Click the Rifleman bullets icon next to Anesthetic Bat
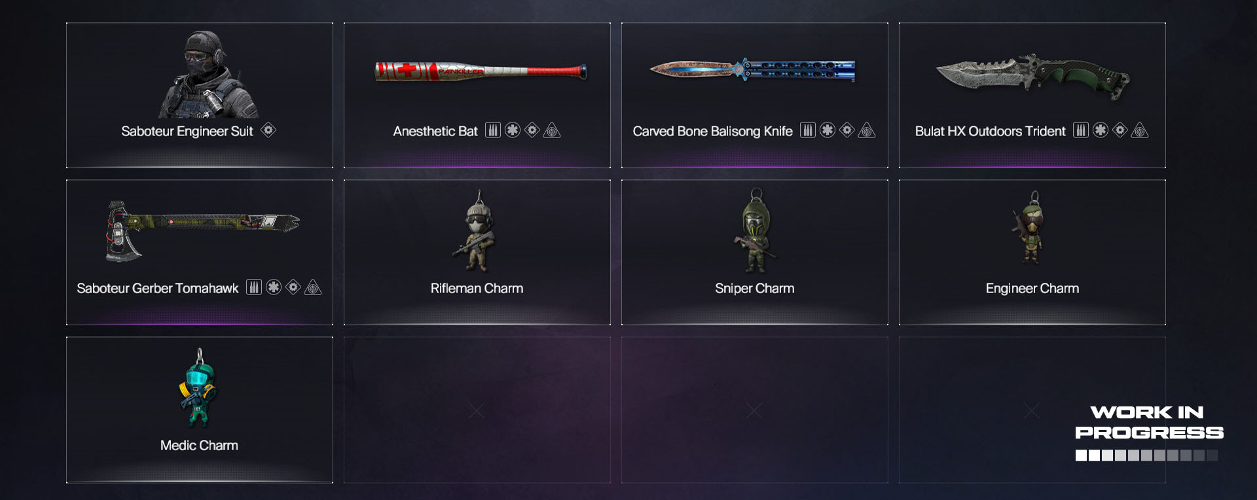1257x500 pixels. [493, 130]
